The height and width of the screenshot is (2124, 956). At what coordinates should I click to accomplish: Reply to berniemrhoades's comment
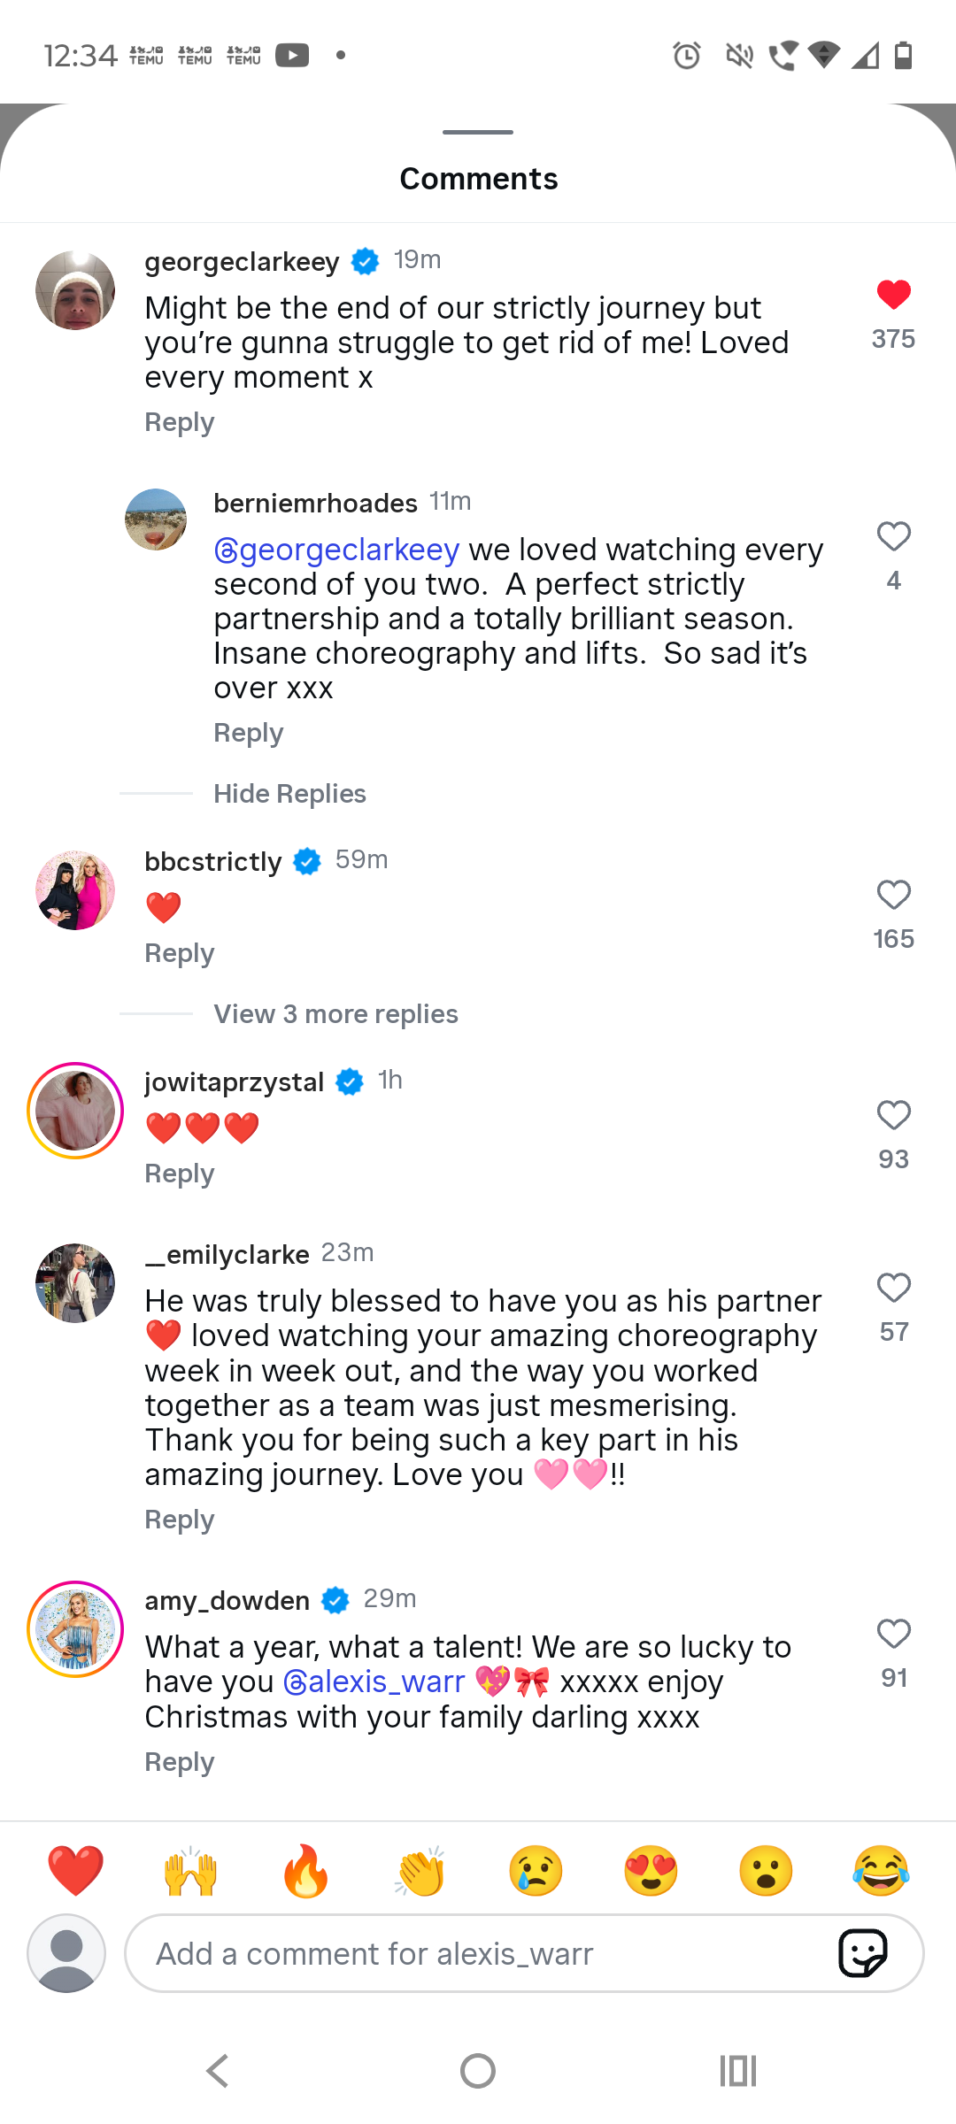pyautogui.click(x=248, y=733)
